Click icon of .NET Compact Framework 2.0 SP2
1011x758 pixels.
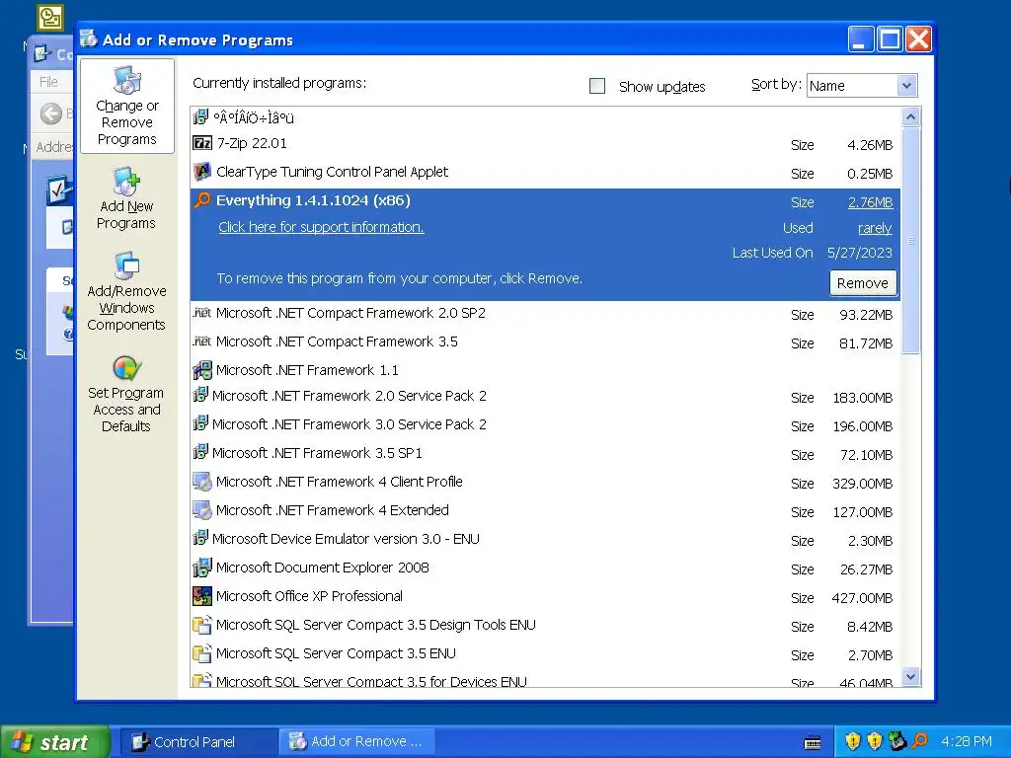201,313
